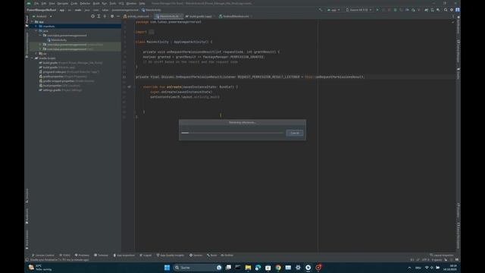The width and height of the screenshot is (485, 273).
Task: Click the green Run app icon
Action: click(377, 10)
